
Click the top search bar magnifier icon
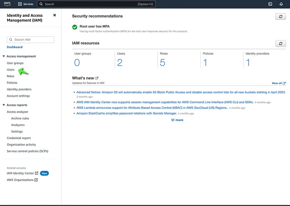pos(41,4)
